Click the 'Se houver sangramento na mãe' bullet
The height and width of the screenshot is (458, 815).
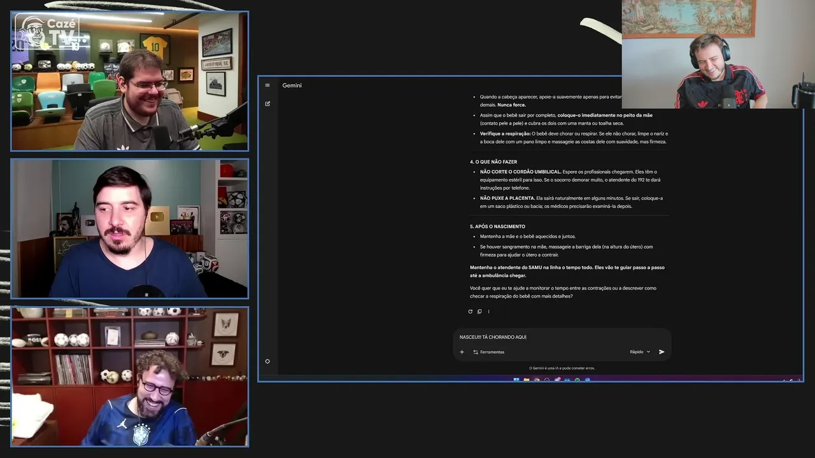[566, 251]
